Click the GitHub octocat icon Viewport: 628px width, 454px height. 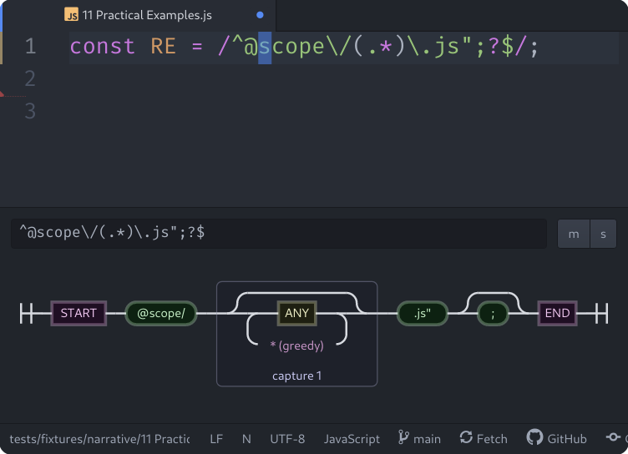click(534, 438)
